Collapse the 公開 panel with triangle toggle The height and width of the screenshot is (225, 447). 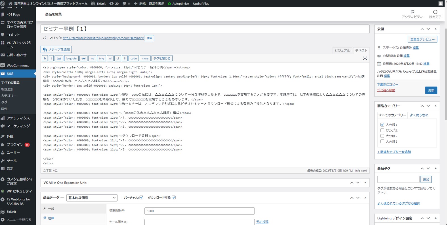436,29
